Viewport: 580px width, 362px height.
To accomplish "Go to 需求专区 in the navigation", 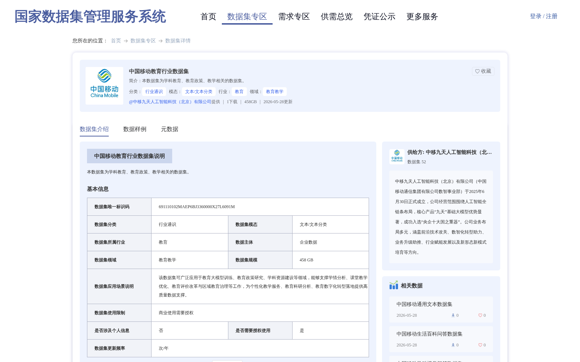I will click(294, 17).
